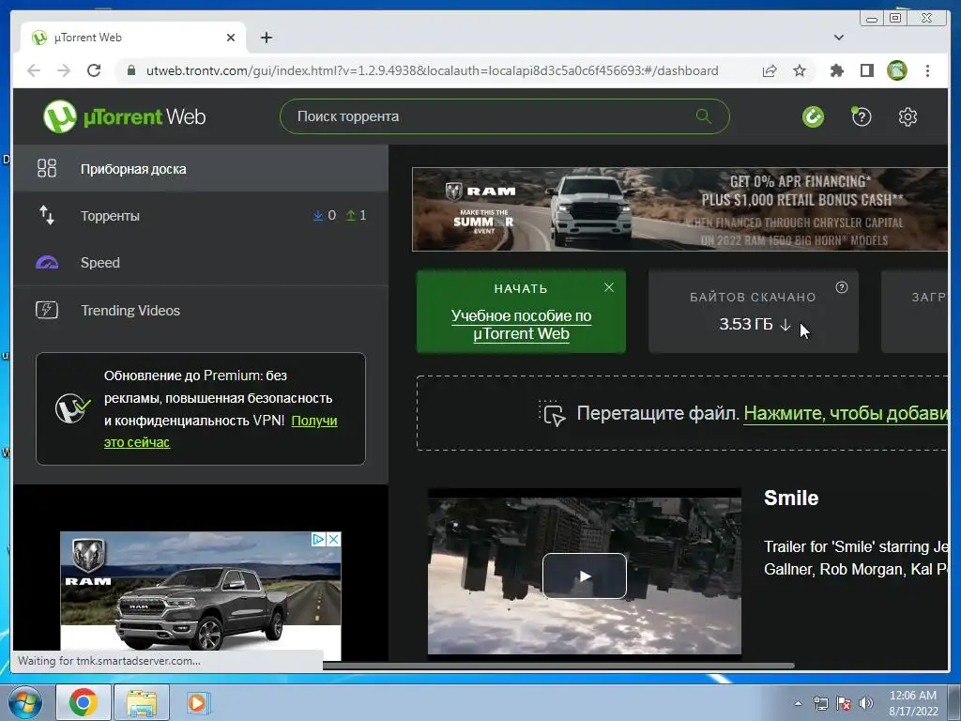Expand tab search chevron

pos(838,38)
